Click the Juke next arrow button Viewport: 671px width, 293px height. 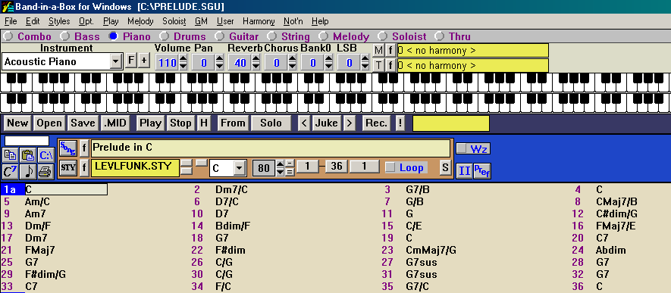pyautogui.click(x=350, y=123)
